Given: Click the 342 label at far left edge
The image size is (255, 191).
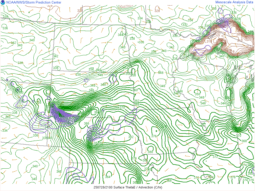Looking at the screenshot, I should [13, 43].
